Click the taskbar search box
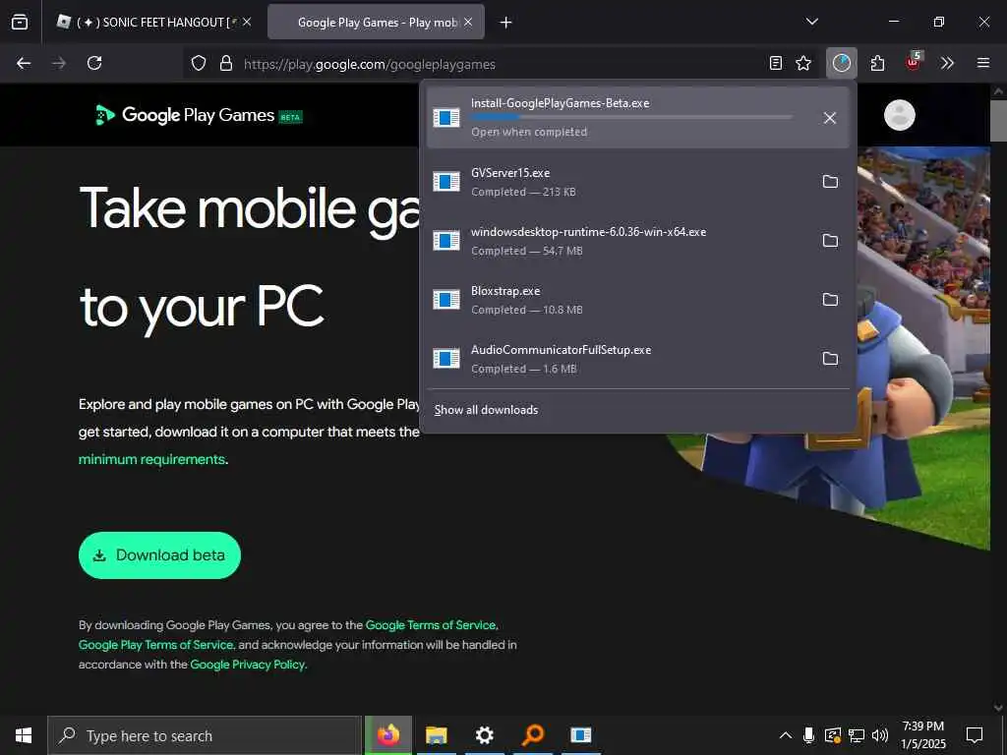Viewport: 1007px width, 755px height. pyautogui.click(x=205, y=735)
